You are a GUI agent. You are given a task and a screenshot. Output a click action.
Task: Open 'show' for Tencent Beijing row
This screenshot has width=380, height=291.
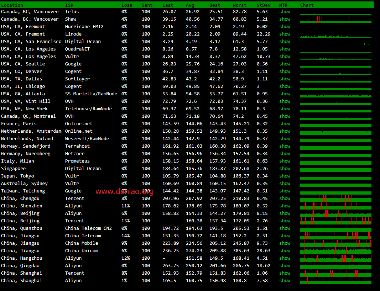[285, 221]
